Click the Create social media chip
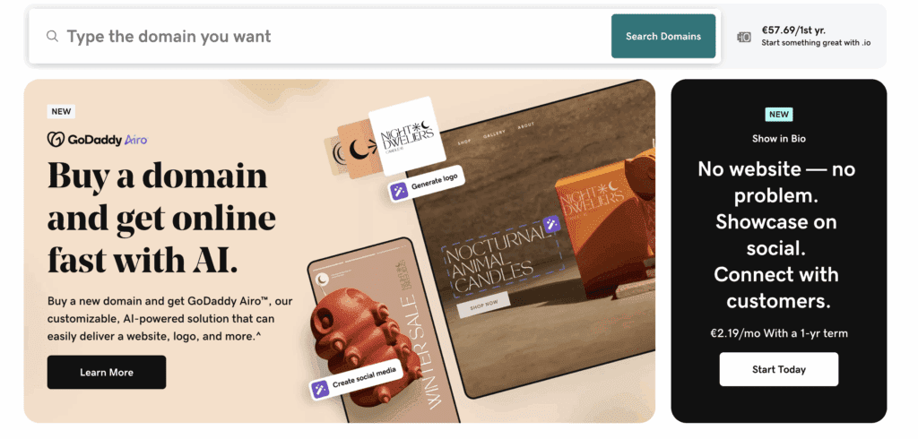918x439 pixels. [x=357, y=379]
